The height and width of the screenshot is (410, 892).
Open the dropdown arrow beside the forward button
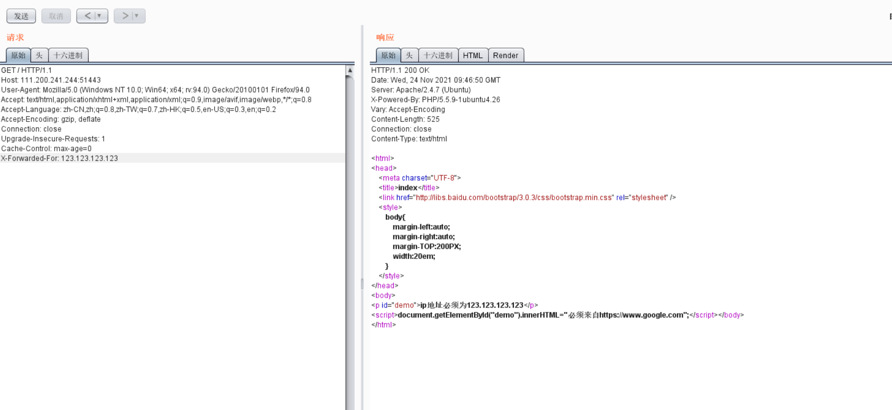pos(137,16)
